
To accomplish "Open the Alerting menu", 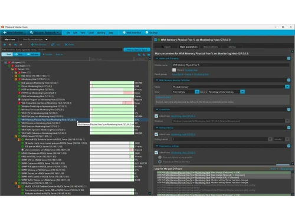I will tap(101, 33).
